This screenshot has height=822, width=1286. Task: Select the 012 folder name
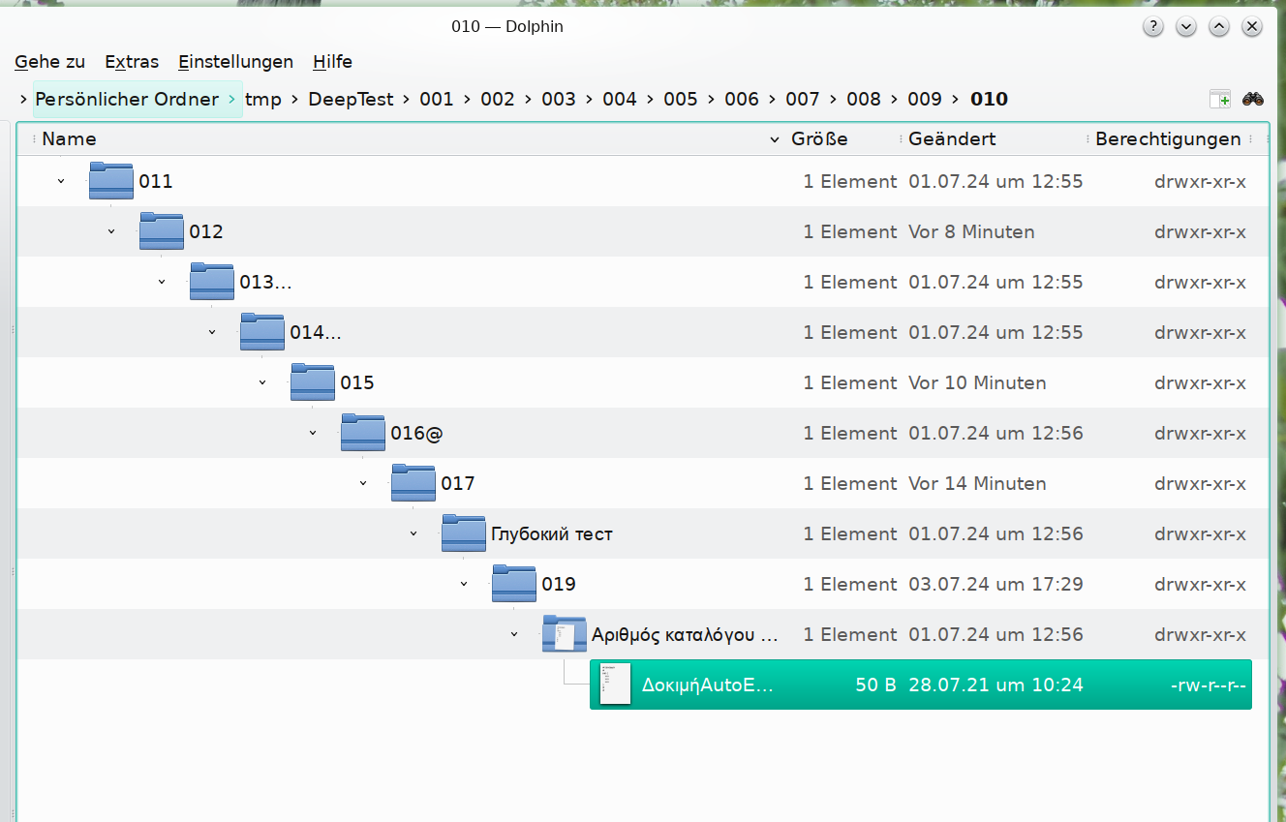point(206,231)
